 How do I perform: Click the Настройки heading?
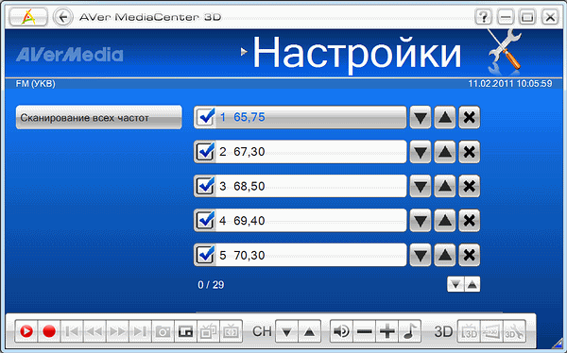(357, 54)
